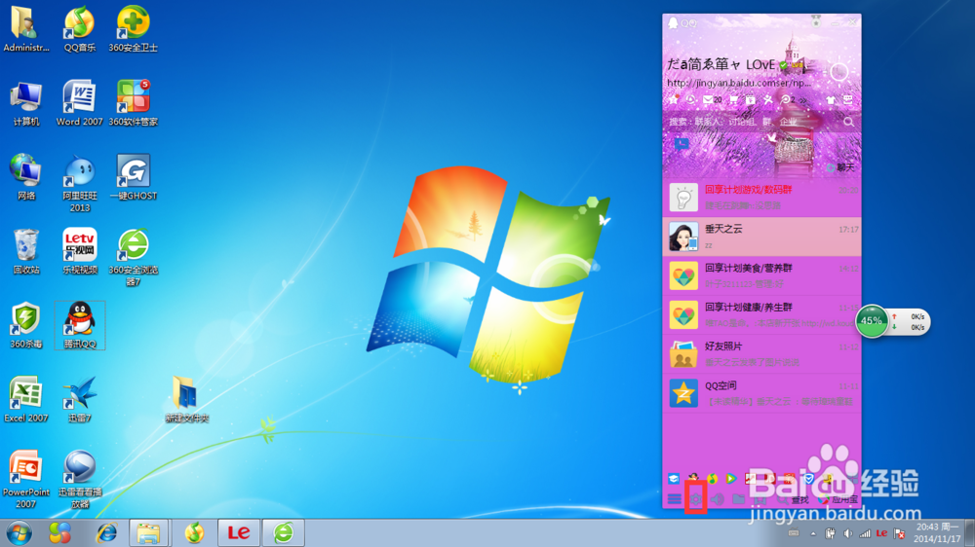Open QQ Mail envelope with 20 unread
Image resolution: width=975 pixels, height=547 pixels.
pos(712,99)
